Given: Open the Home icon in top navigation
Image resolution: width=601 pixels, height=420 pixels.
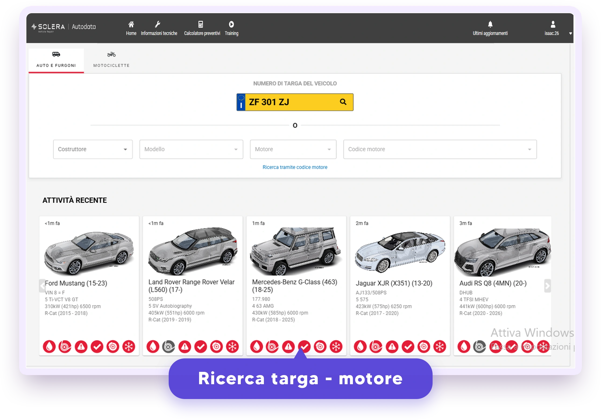Looking at the screenshot, I should [131, 24].
